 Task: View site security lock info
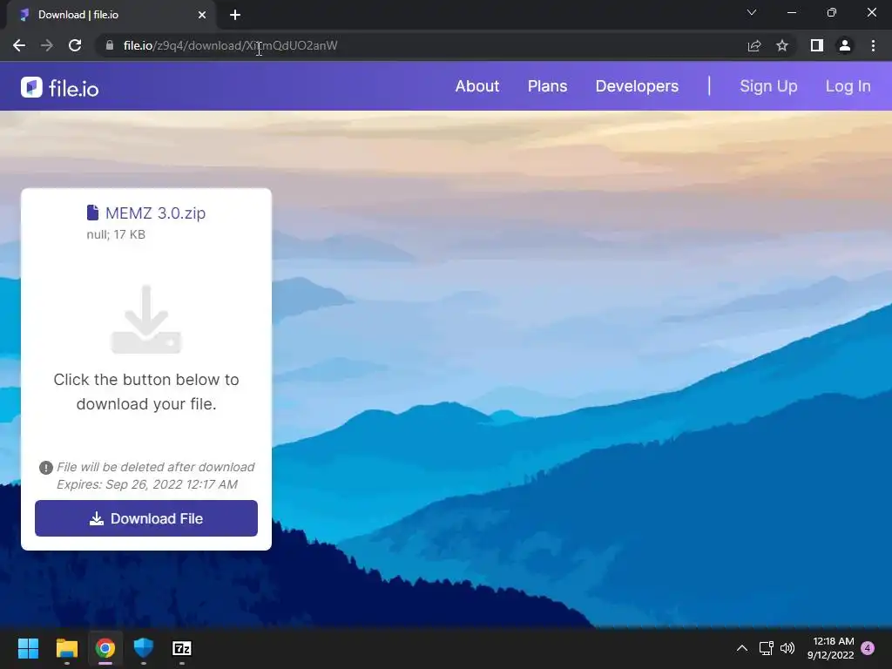110,45
